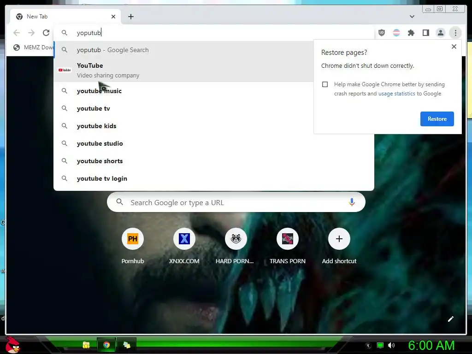This screenshot has height=354, width=472.
Task: Open the Chrome profile avatar
Action: [x=440, y=33]
